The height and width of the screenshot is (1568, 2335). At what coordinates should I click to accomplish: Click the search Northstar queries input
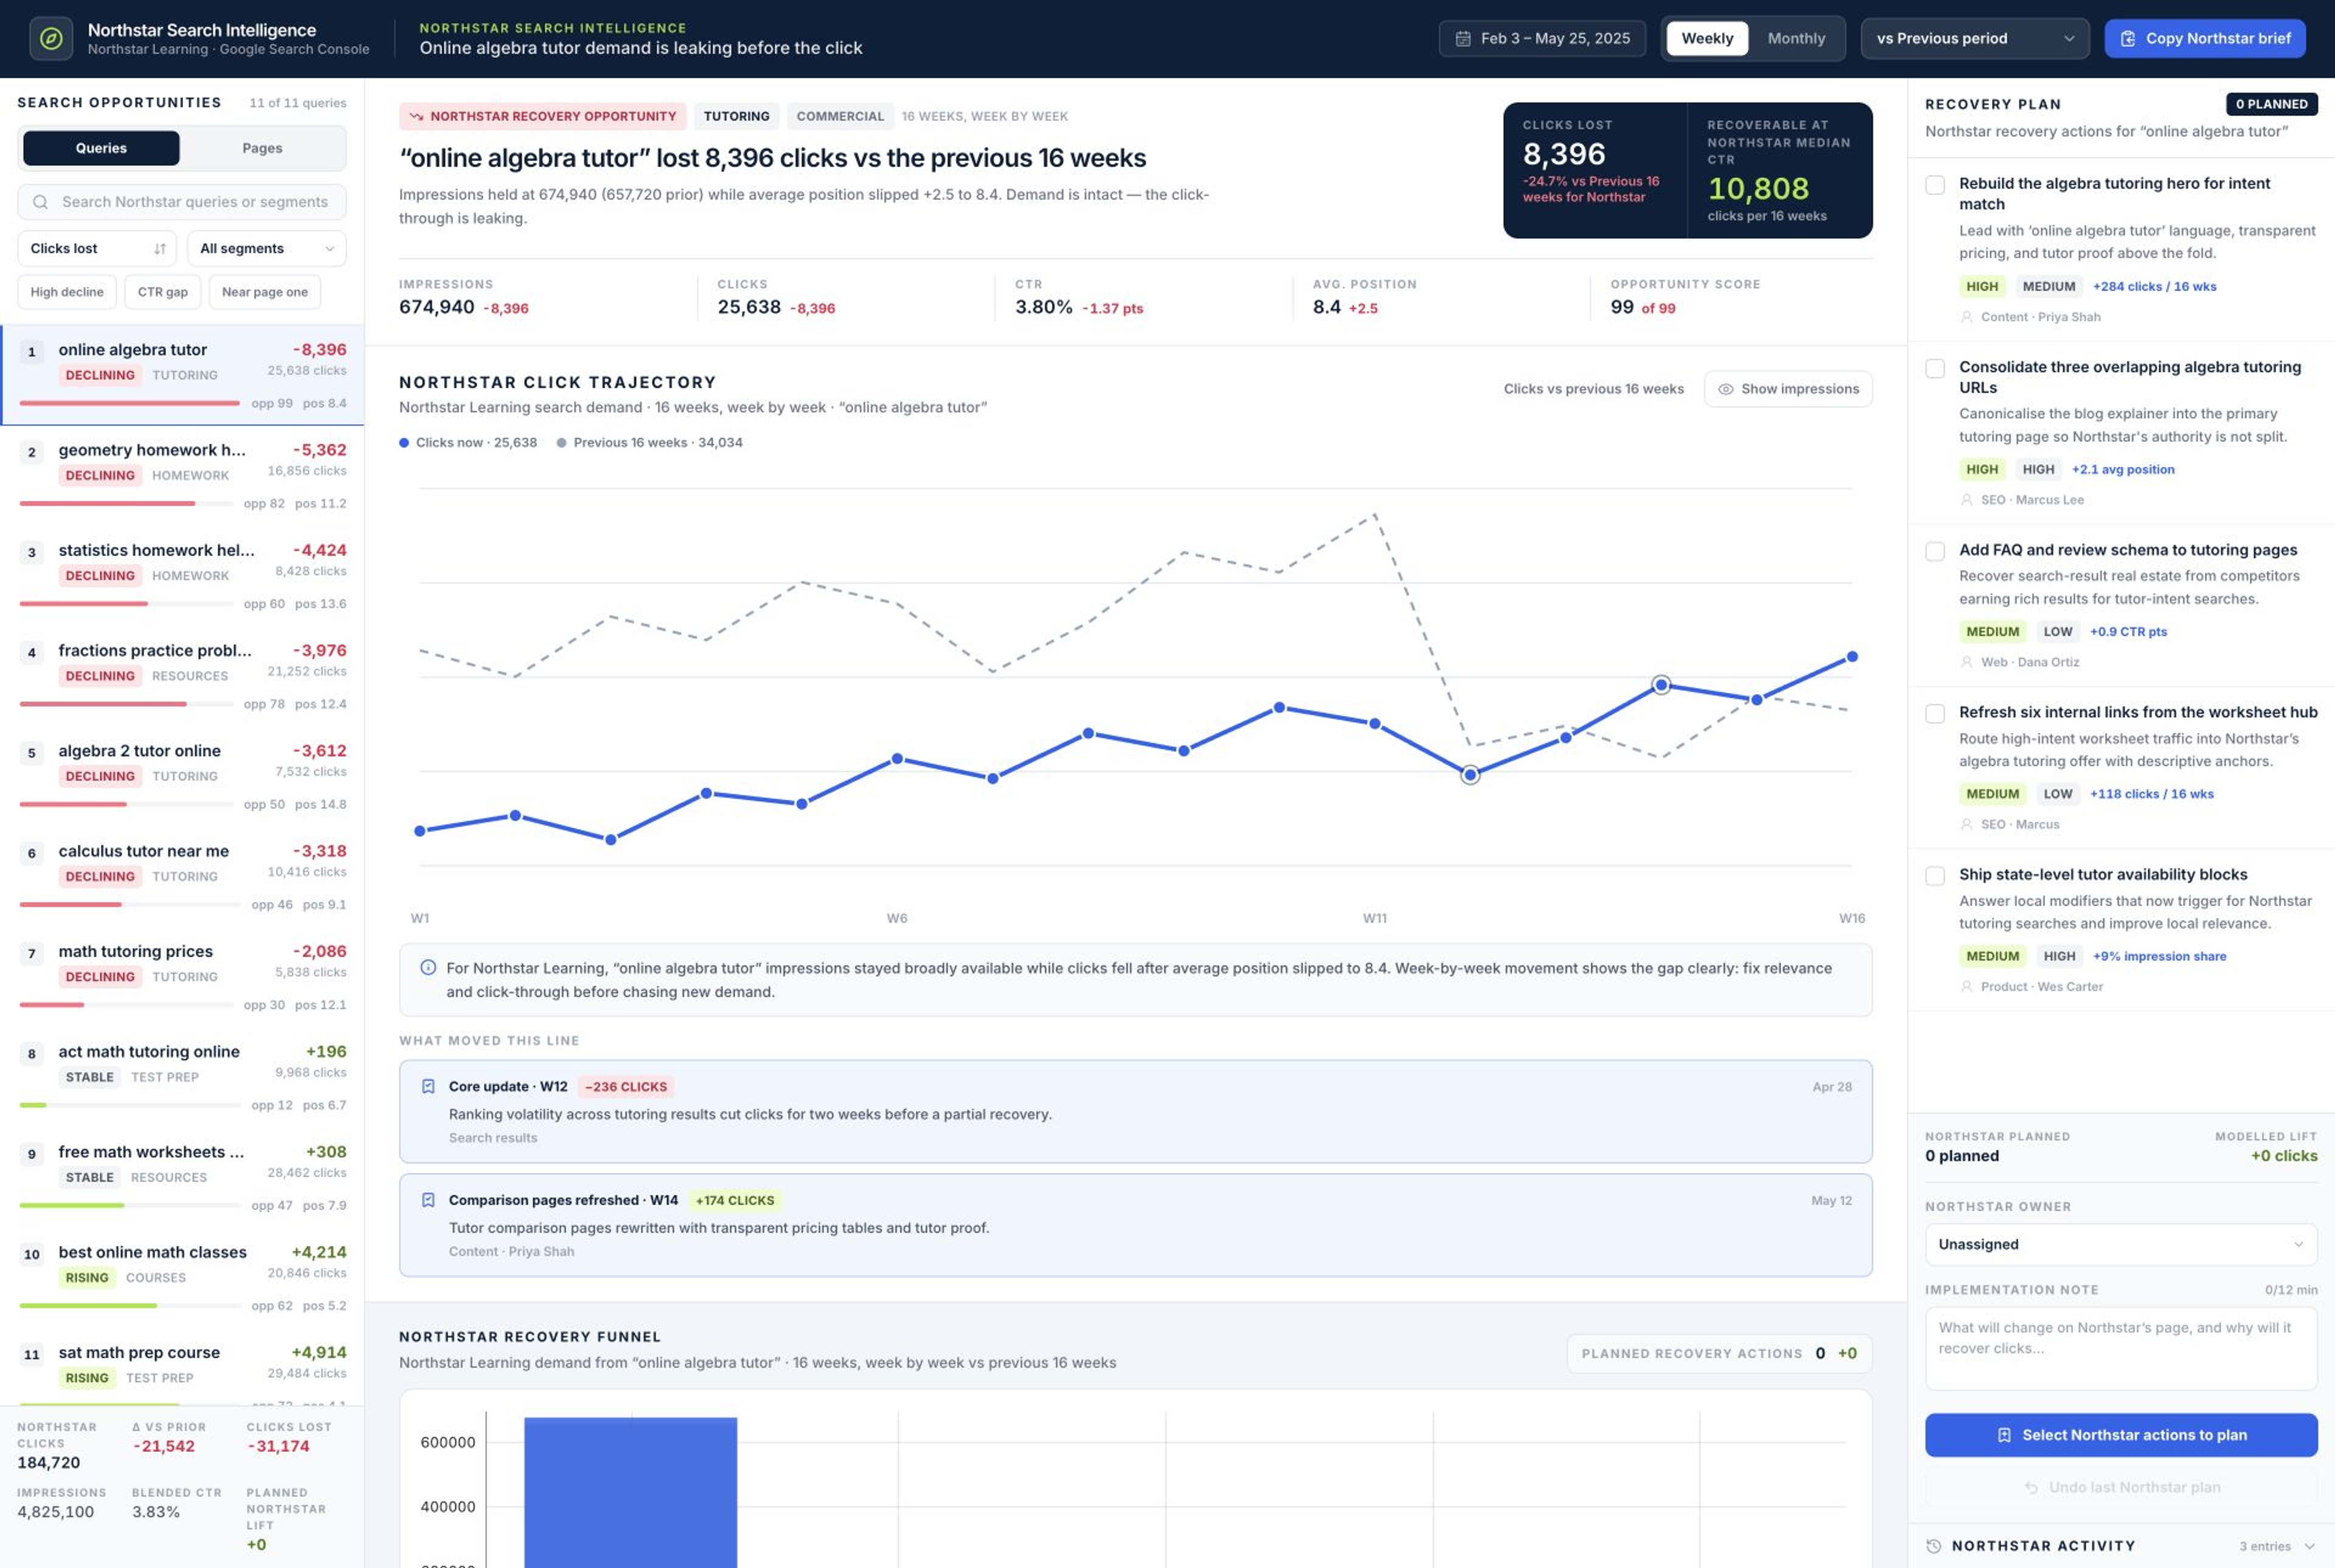click(x=182, y=202)
